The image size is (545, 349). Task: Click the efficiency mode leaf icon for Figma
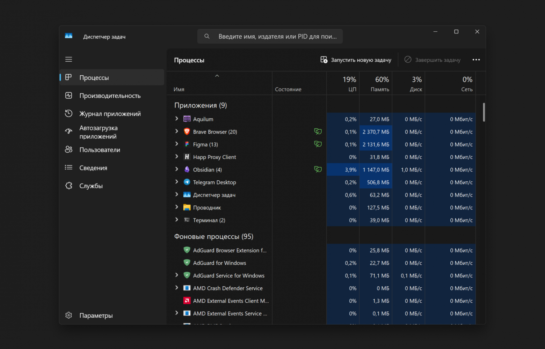pyautogui.click(x=318, y=144)
